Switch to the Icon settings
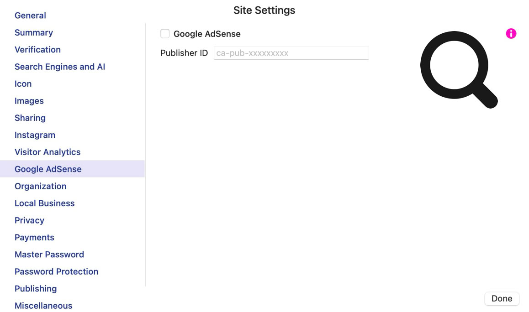 [23, 84]
